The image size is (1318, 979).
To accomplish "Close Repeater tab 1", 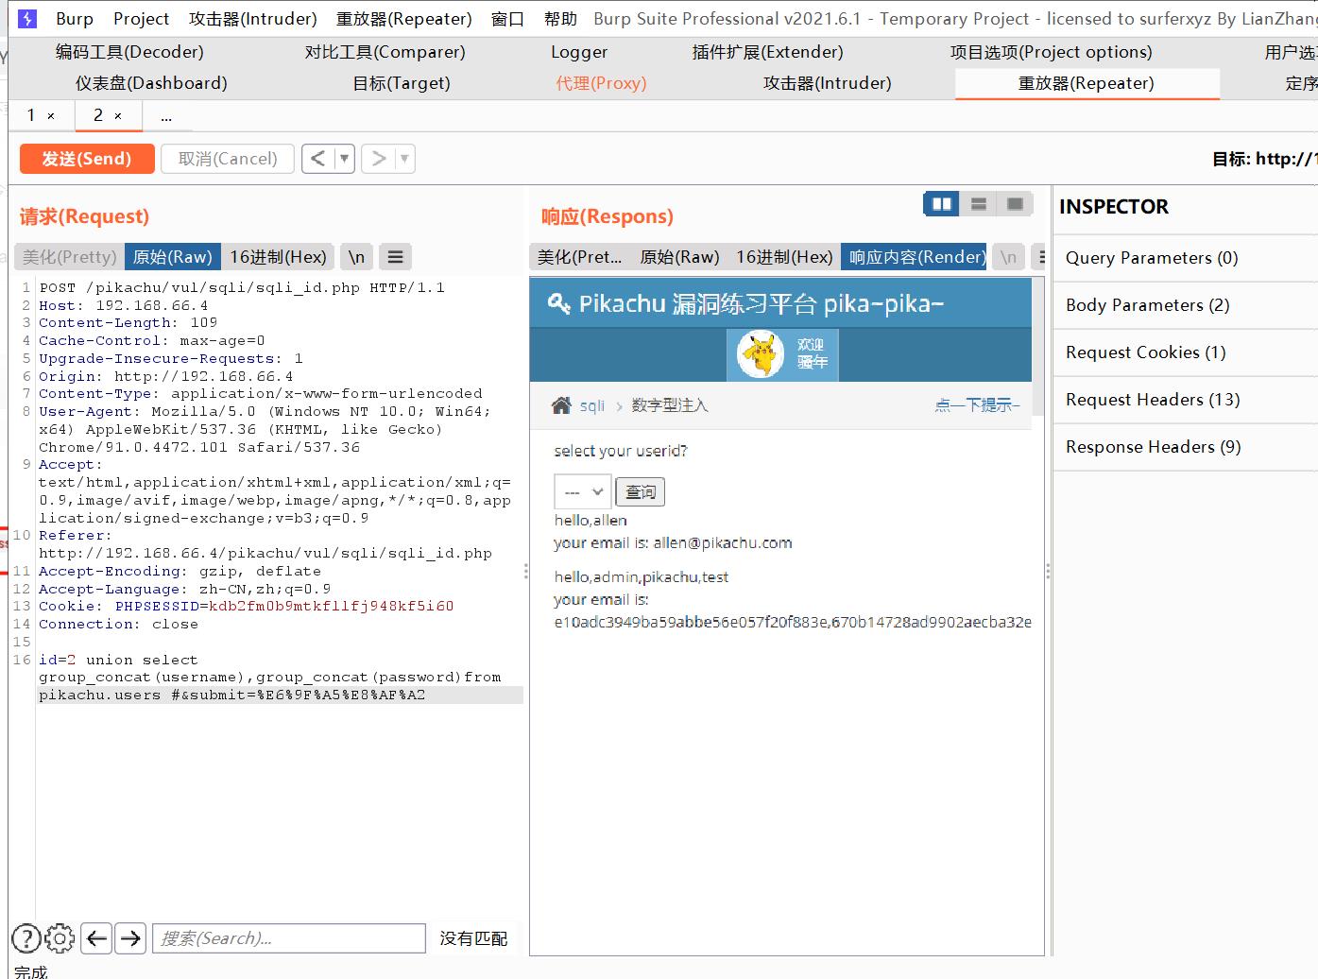I will 51,116.
